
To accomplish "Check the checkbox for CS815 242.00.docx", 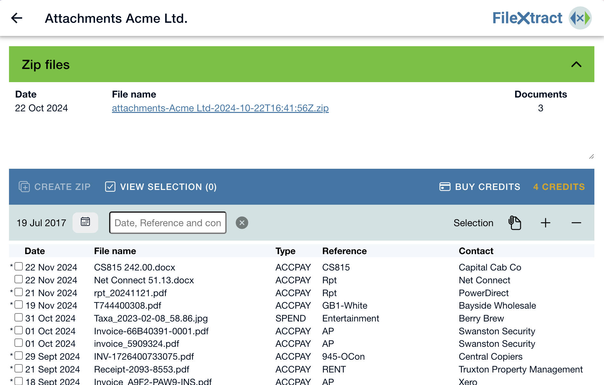I will pos(18,266).
